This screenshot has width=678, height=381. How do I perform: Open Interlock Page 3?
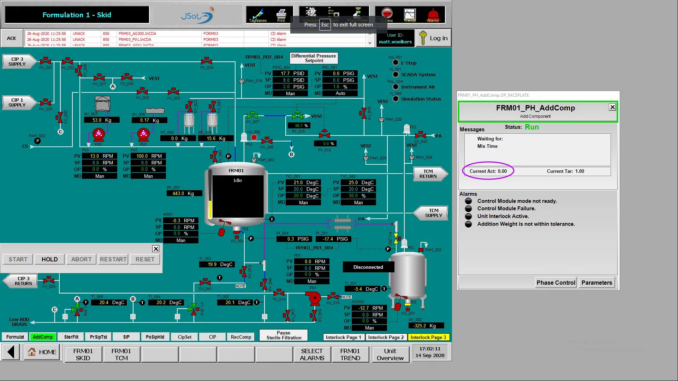pyautogui.click(x=428, y=337)
